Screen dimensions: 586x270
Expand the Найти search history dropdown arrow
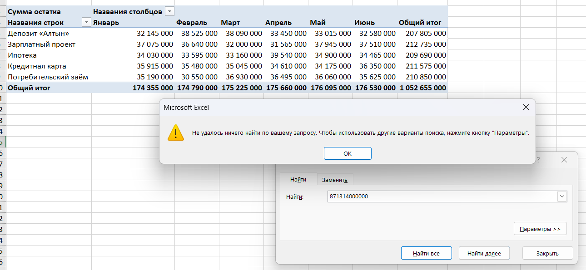[x=562, y=196]
